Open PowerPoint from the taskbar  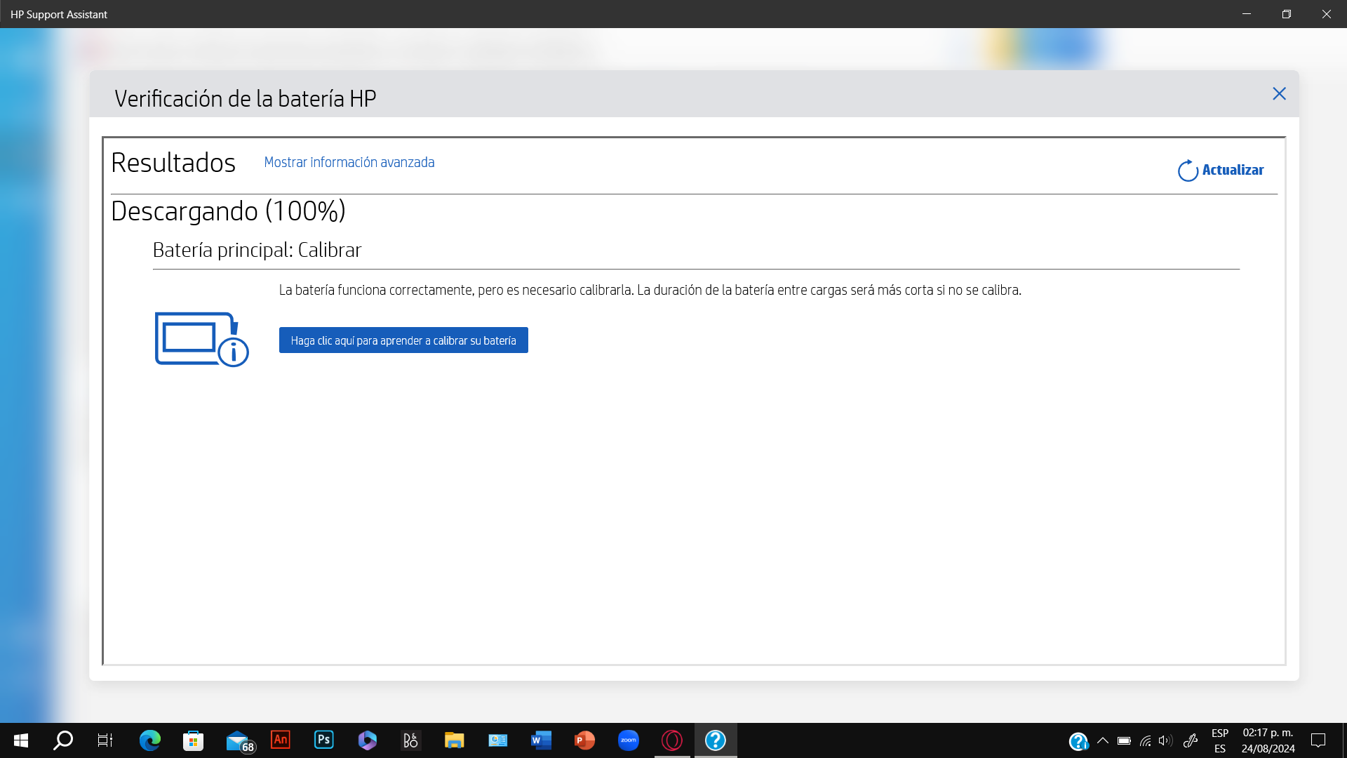click(x=584, y=740)
